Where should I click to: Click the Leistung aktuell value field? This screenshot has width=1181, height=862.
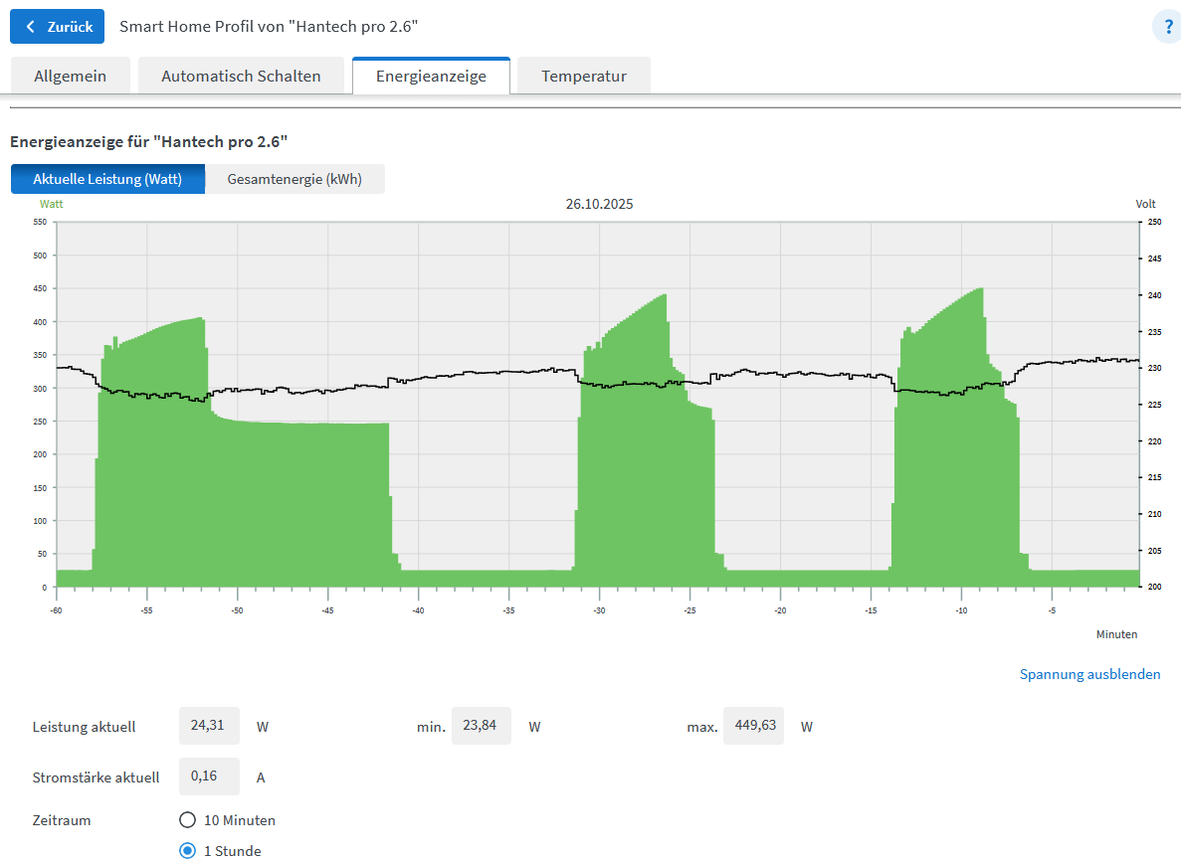tap(209, 726)
